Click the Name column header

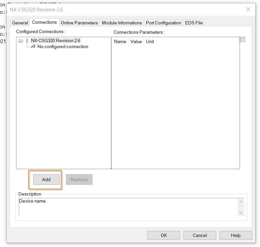(x=120, y=41)
